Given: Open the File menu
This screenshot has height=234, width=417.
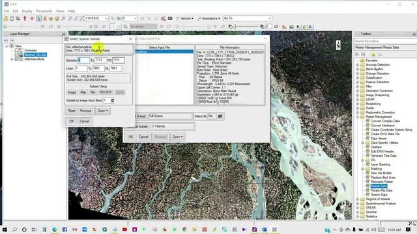Looking at the screenshot, I should pos(7,11).
